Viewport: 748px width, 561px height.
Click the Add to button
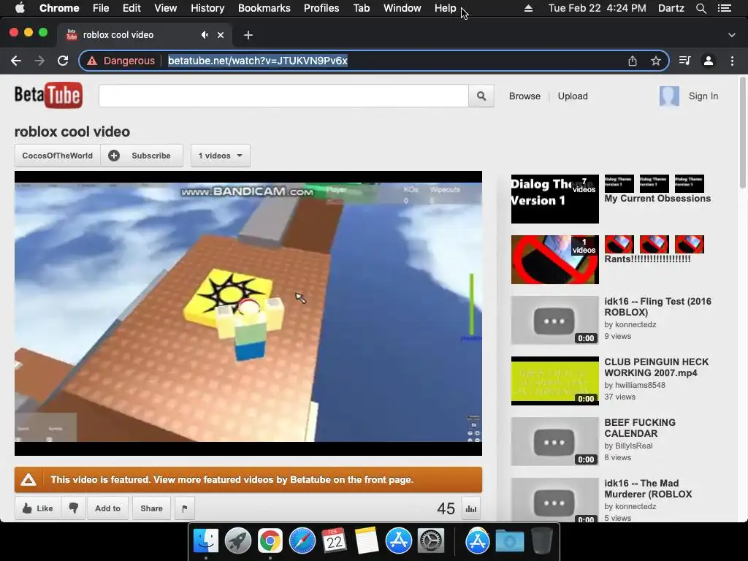107,508
